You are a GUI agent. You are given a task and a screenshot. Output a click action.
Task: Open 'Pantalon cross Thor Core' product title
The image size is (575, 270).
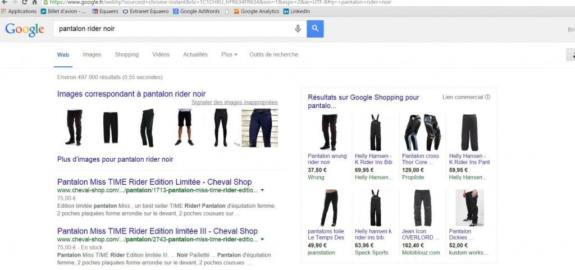[x=420, y=159]
